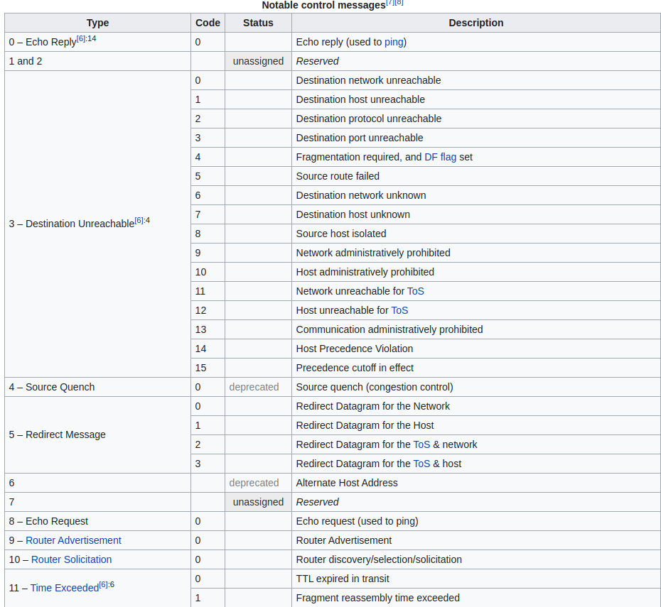Open reference [6] beside Destination Unreachable

coord(139,221)
